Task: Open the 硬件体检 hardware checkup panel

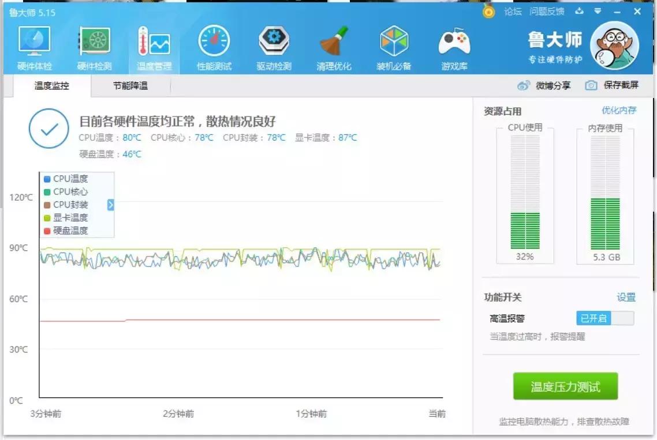Action: click(36, 43)
